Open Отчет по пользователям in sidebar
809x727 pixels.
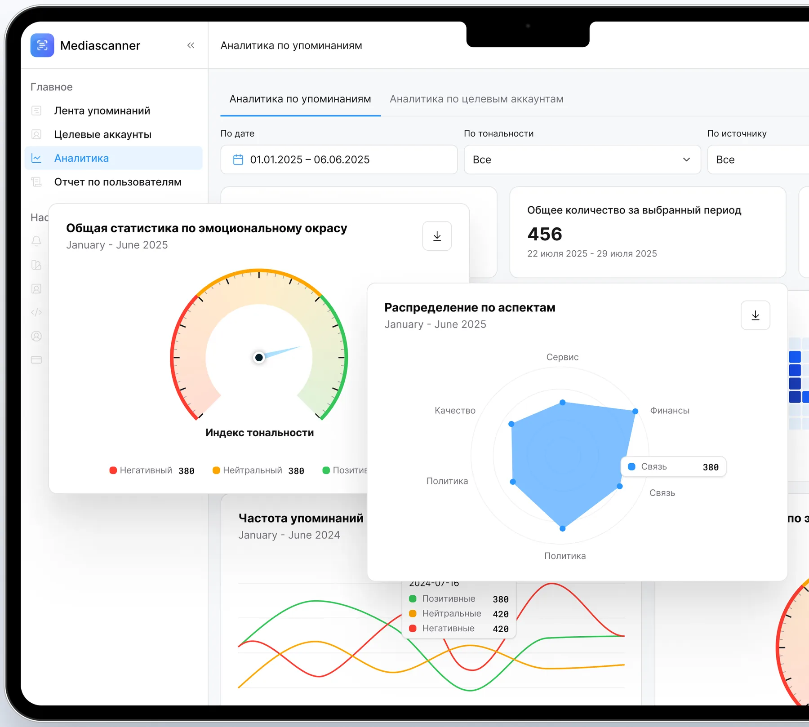pos(114,182)
